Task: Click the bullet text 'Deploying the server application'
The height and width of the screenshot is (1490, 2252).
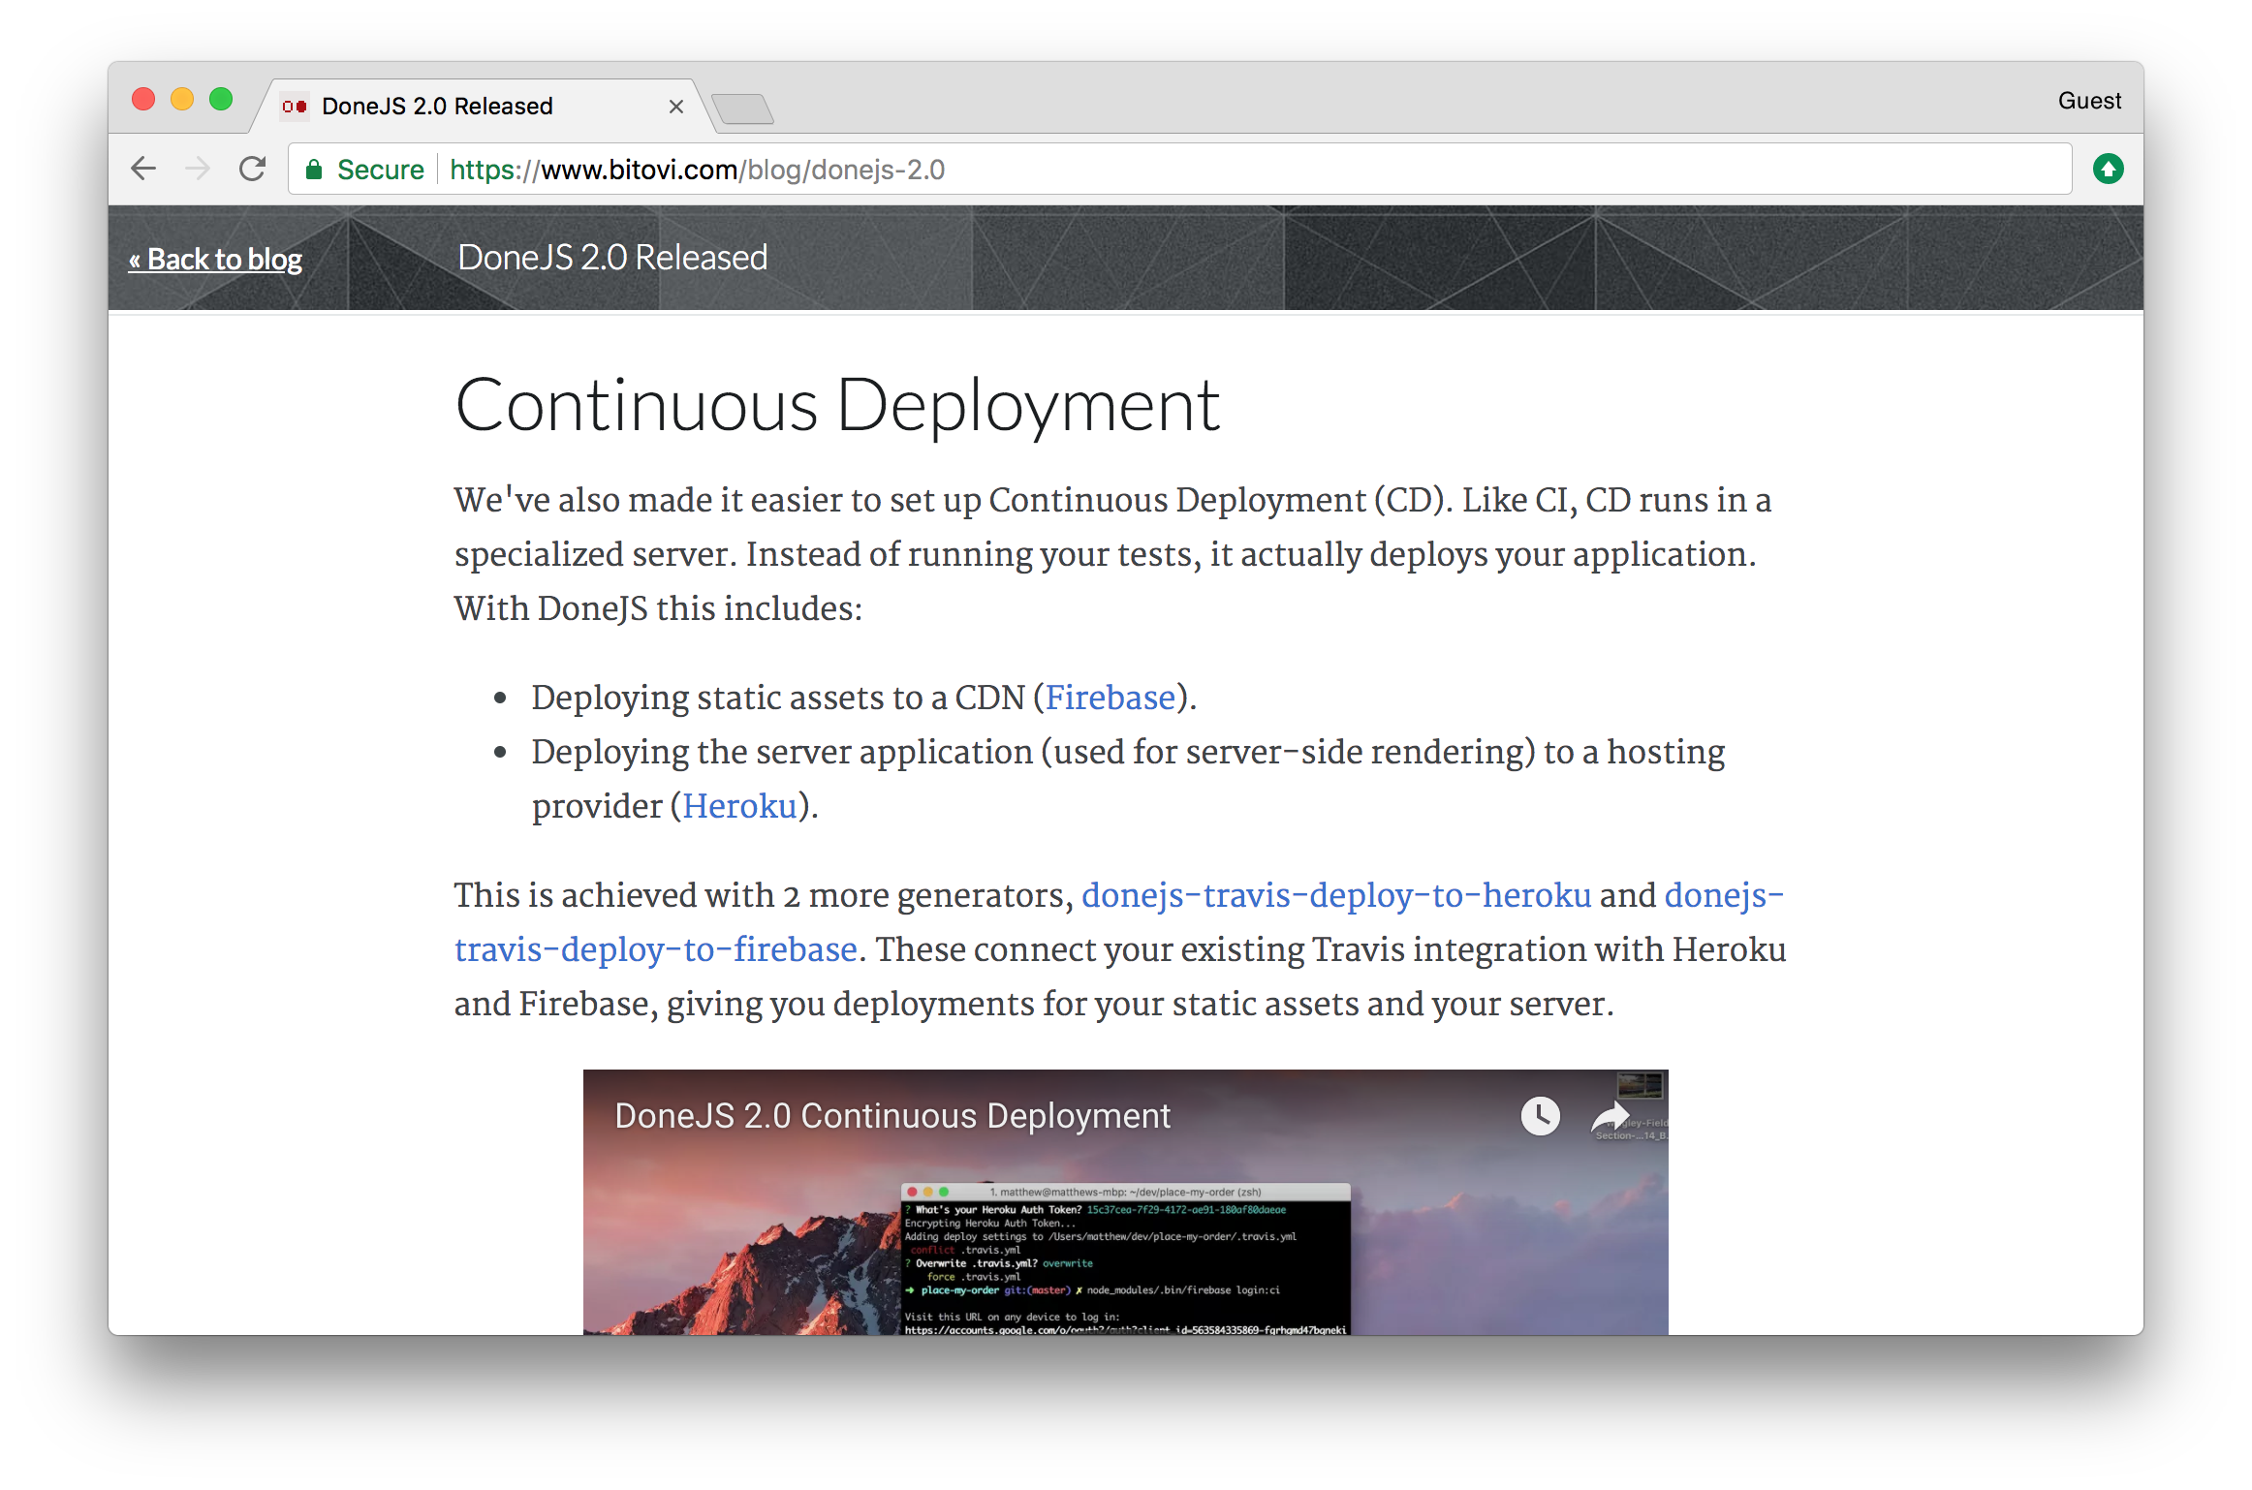Action: [782, 752]
